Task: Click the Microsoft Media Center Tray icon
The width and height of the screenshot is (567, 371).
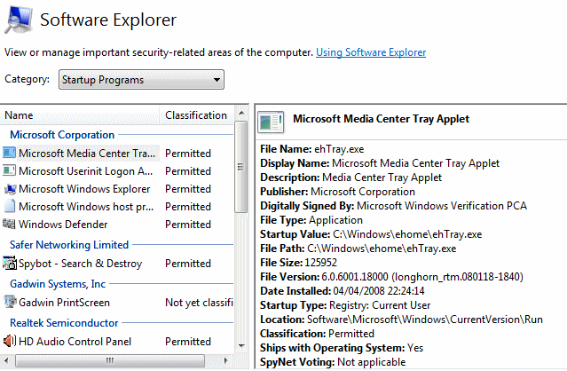Action: [x=10, y=153]
